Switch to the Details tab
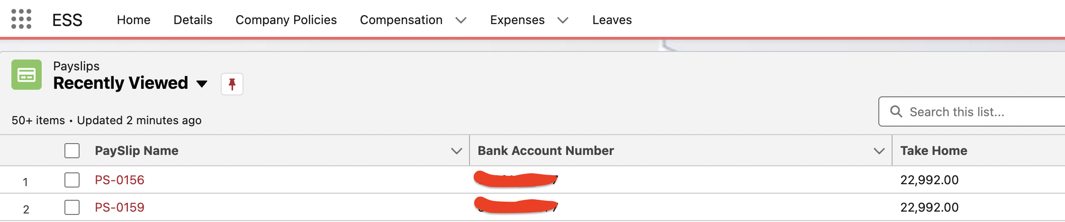Screen dimensions: 1065x222 click(x=193, y=20)
